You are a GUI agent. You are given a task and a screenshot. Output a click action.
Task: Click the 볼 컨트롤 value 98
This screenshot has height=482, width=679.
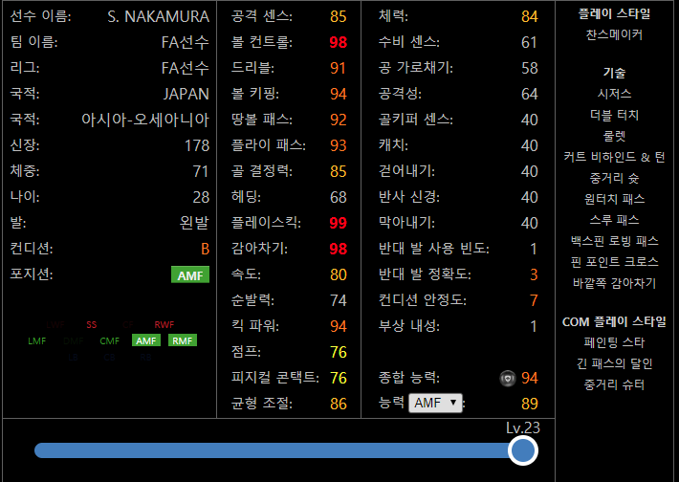pyautogui.click(x=339, y=42)
